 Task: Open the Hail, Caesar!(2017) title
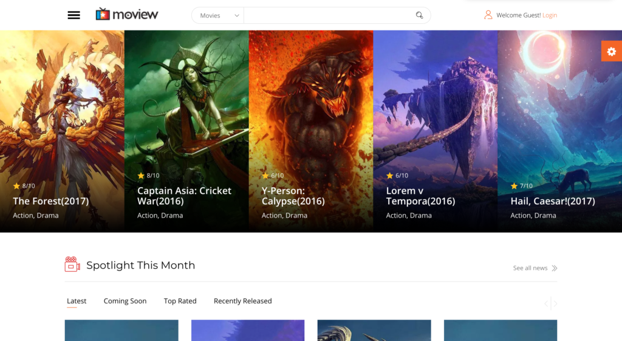click(552, 201)
